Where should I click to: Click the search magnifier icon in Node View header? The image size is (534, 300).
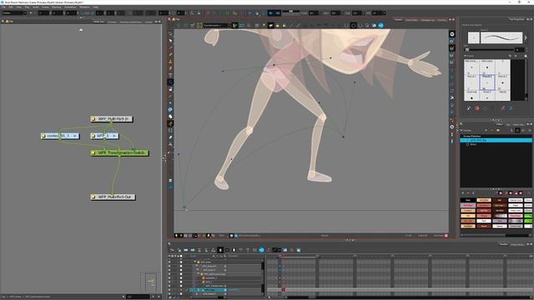(x=3, y=22)
